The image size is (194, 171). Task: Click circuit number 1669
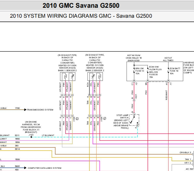(17, 142)
